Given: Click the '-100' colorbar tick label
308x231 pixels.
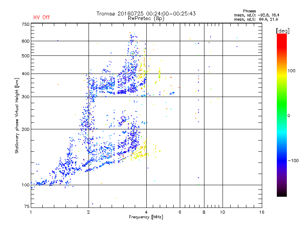Looking at the screenshot, I should (x=293, y=161).
